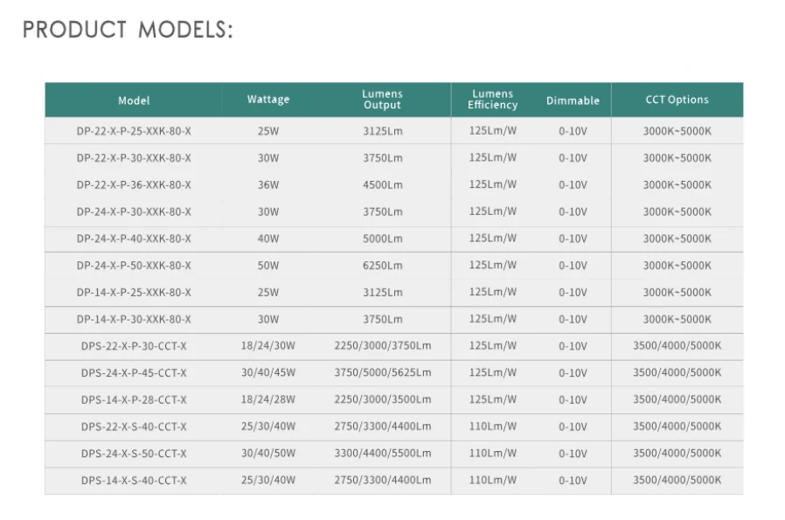Click model DP-24-X-P-40-XXK-80-X
Viewport: 785px width, 520px height.
tap(134, 239)
